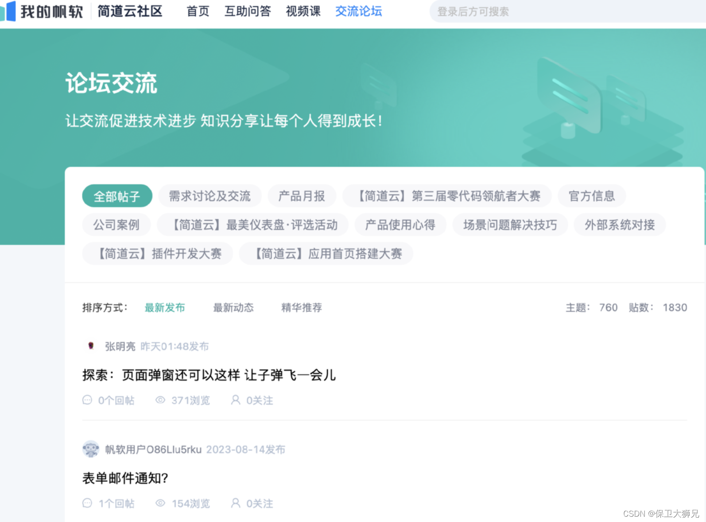Click the monkey avatar of 帆软用户O86Llu5rku
This screenshot has height=522, width=706.
tap(91, 449)
